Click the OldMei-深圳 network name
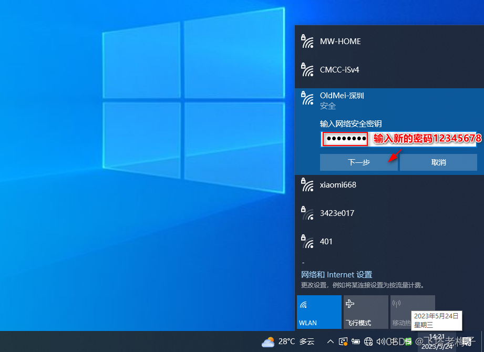The width and height of the screenshot is (484, 352). [x=342, y=96]
